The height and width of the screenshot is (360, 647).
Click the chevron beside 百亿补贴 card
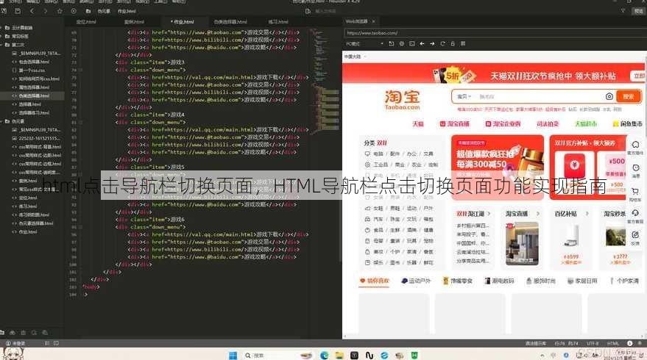(x=587, y=213)
